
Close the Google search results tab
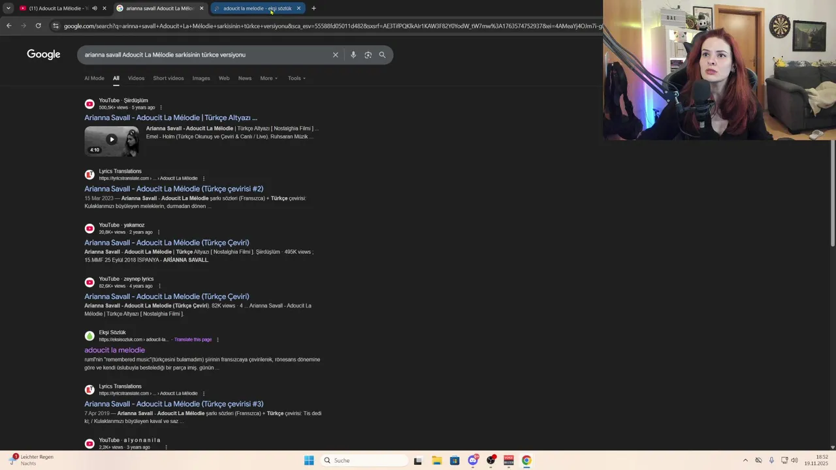click(201, 8)
